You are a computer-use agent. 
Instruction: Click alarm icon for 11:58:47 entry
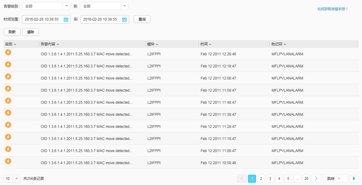click(x=8, y=89)
